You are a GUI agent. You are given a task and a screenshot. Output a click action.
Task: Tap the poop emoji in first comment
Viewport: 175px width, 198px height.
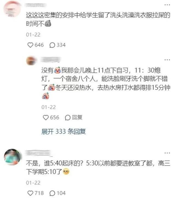click(48, 24)
